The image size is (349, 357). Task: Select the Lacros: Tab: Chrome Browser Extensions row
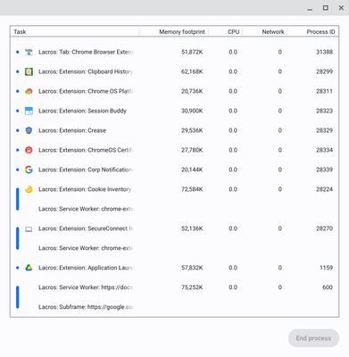click(x=174, y=52)
